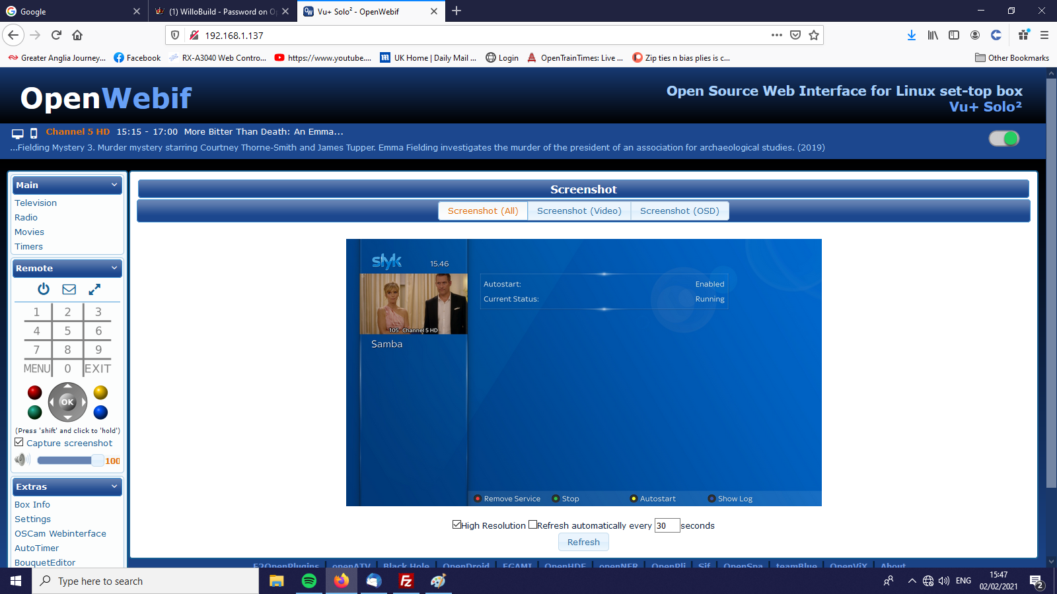Open the Firefox library icon
Image resolution: width=1057 pixels, height=594 pixels.
click(933, 35)
